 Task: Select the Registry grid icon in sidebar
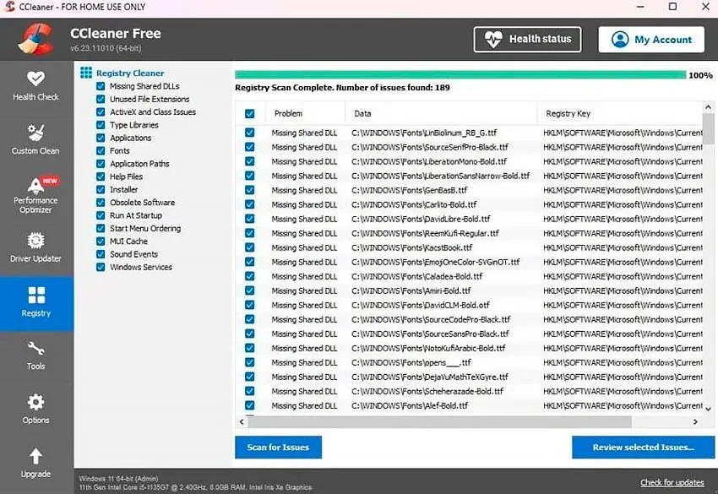click(36, 296)
